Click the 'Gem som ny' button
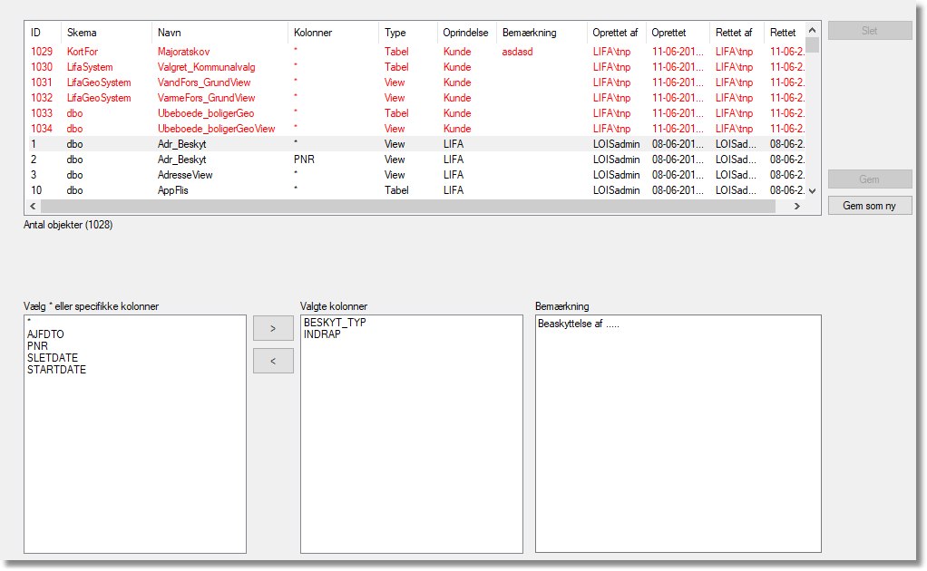The height and width of the screenshot is (571, 927). pos(869,206)
